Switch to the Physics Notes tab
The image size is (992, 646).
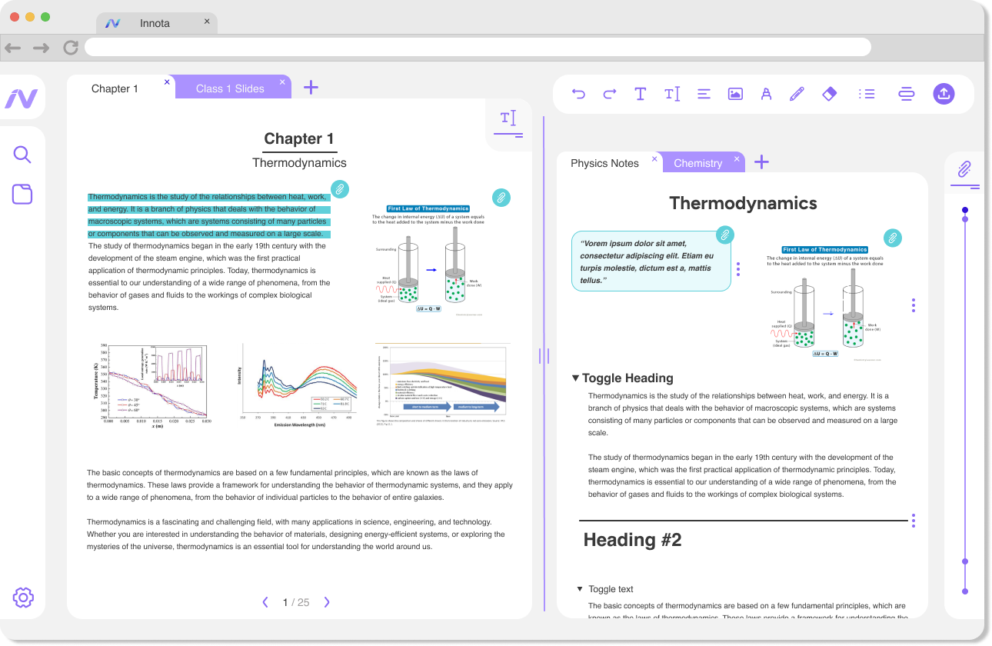click(x=604, y=163)
